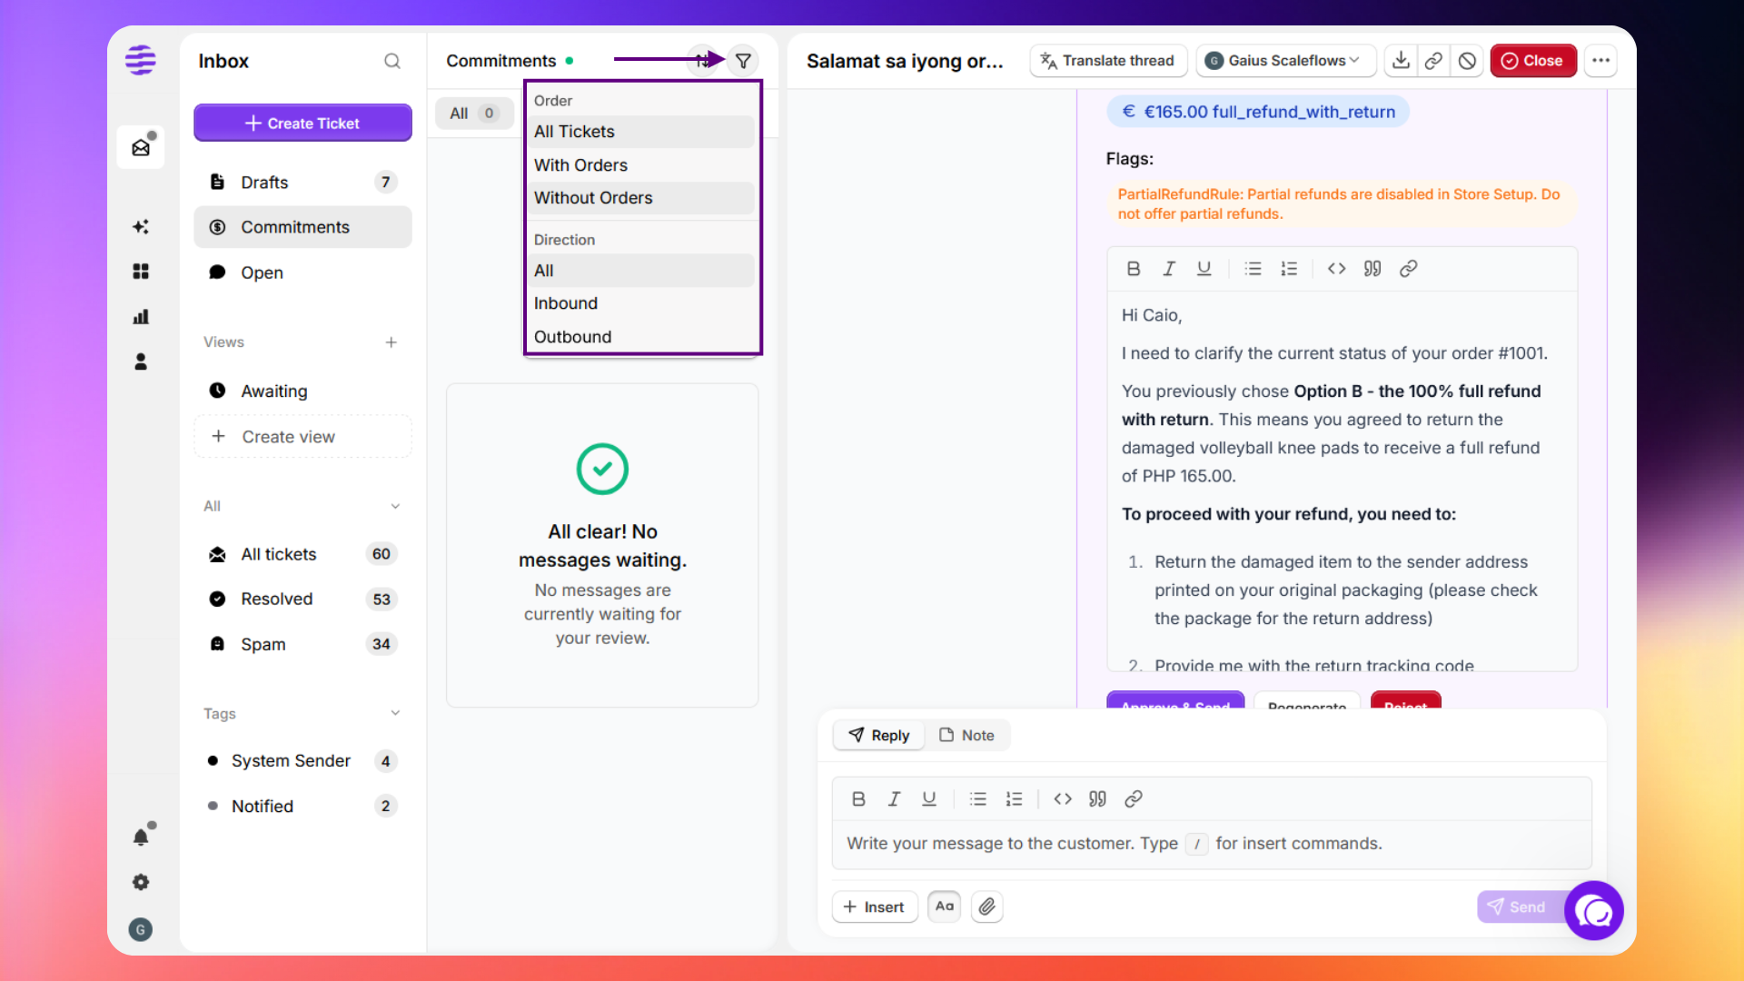
Task: Select Inbound direction filter
Action: pos(641,303)
